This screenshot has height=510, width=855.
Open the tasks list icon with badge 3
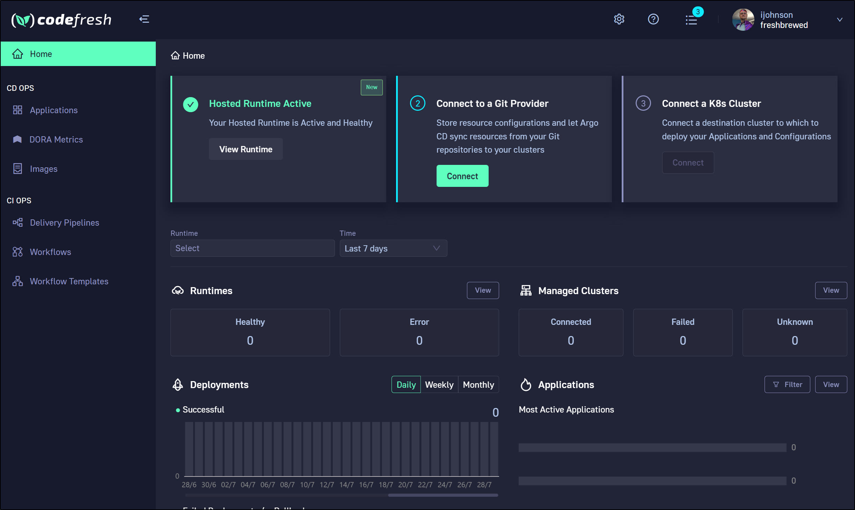click(691, 20)
